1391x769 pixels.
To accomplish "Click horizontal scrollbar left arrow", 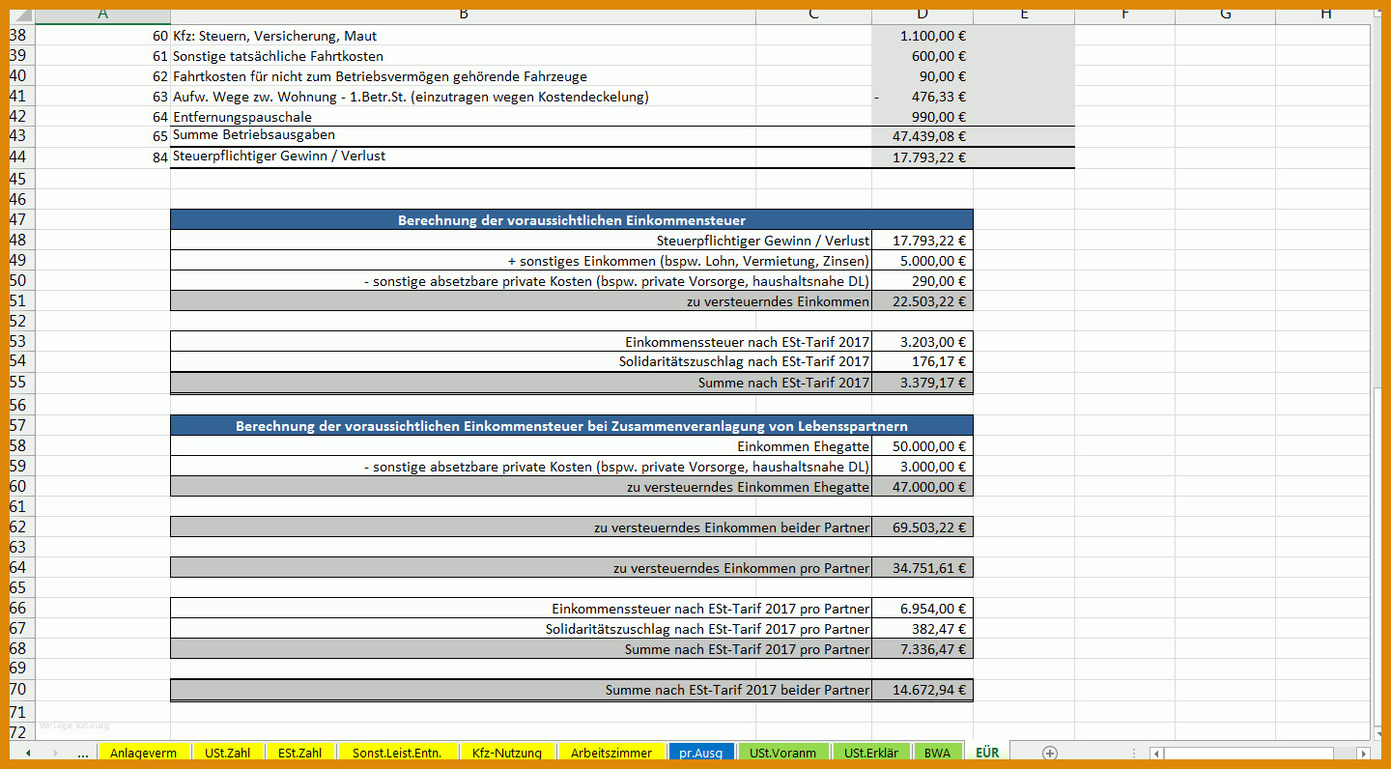I will pyautogui.click(x=1156, y=754).
